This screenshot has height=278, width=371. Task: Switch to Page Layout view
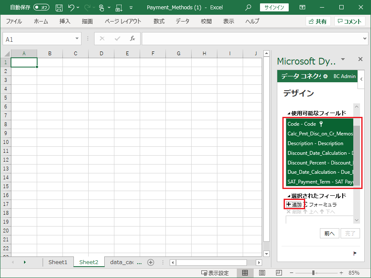pyautogui.click(x=262, y=273)
